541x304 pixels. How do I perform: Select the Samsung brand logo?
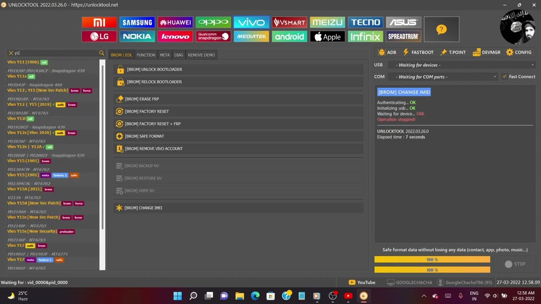click(x=137, y=22)
